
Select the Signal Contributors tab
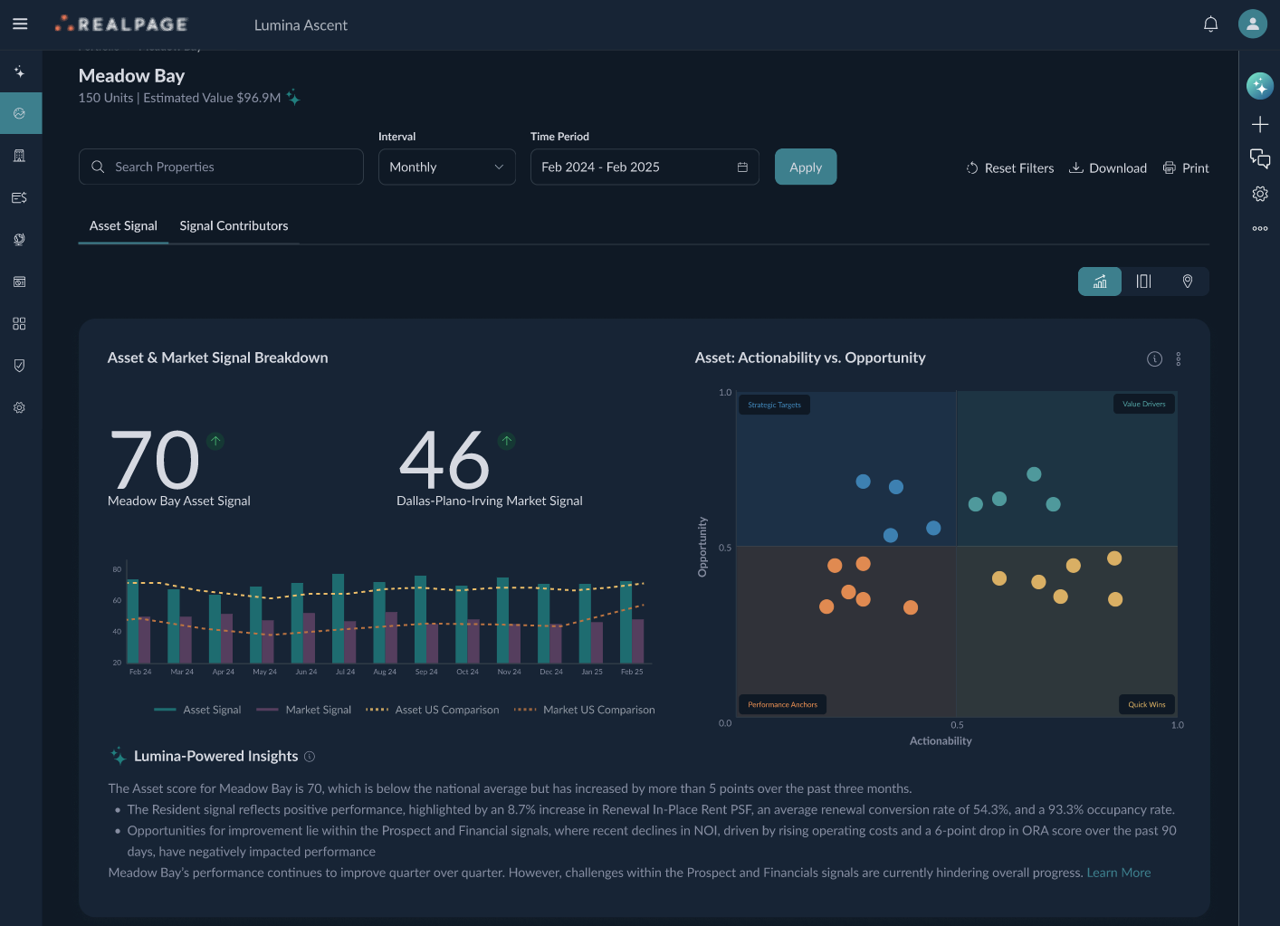(234, 226)
